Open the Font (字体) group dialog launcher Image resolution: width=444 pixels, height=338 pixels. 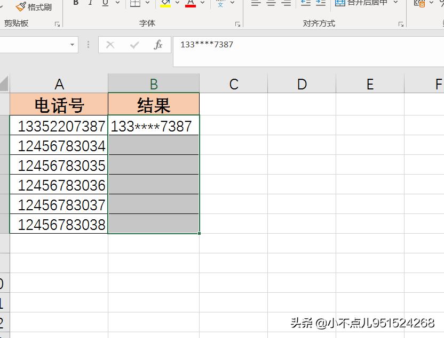237,23
